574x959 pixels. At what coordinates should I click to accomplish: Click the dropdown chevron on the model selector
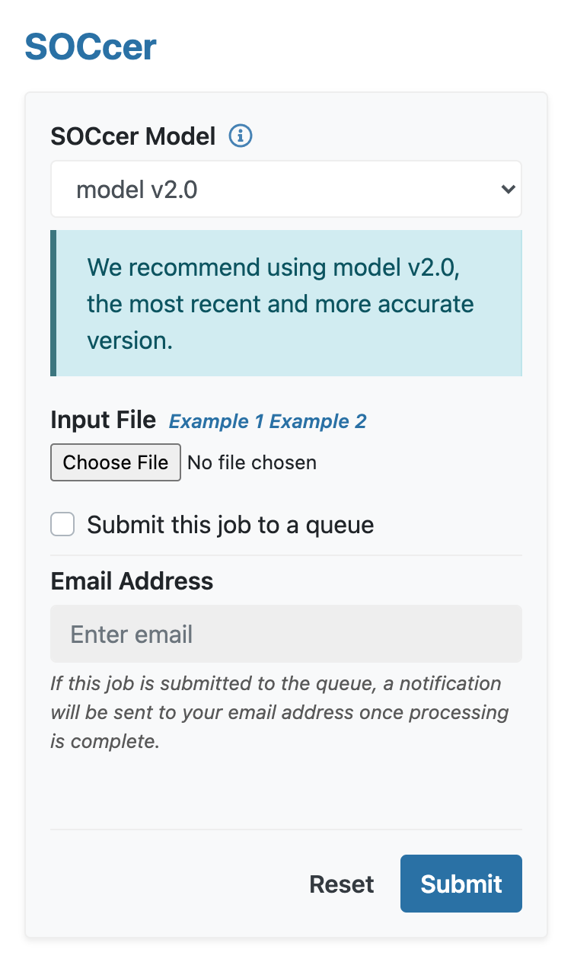pyautogui.click(x=509, y=189)
